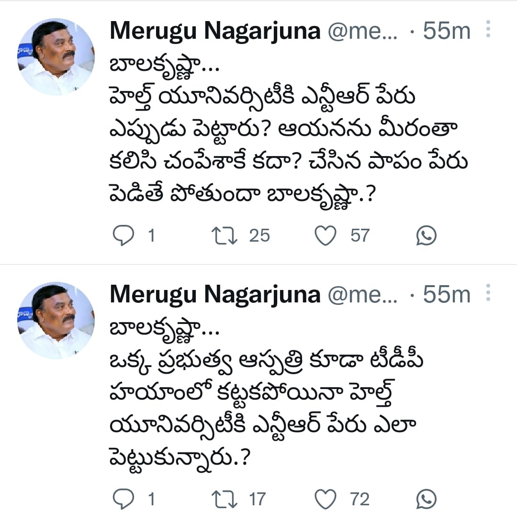This screenshot has height=523, width=517.
Task: Share the 72-likes tweet via WhatsApp
Action: coord(426,500)
